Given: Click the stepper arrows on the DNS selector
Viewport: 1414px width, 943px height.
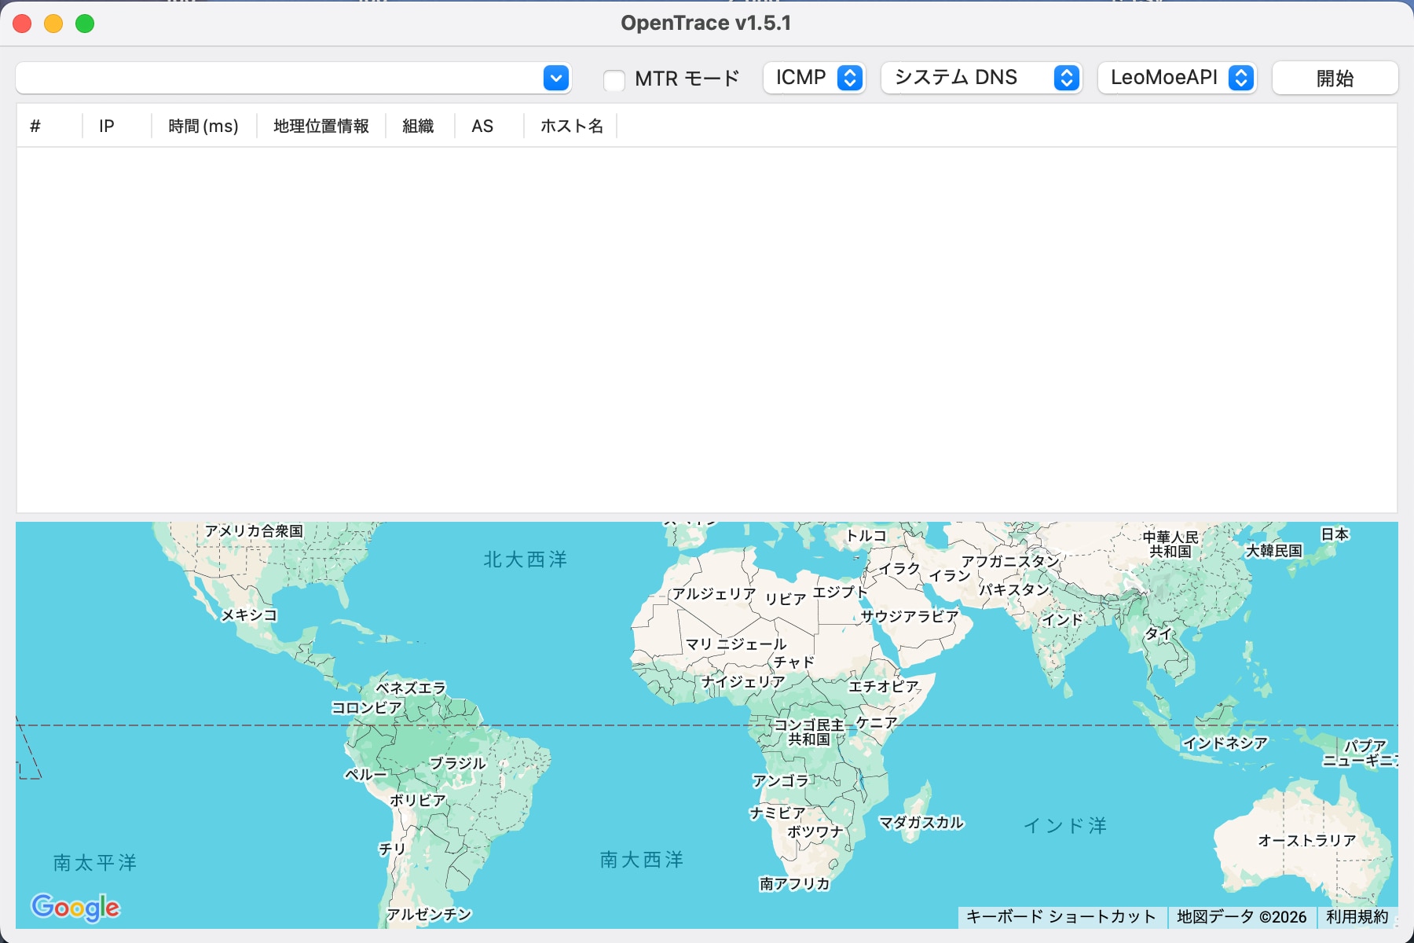Looking at the screenshot, I should [x=1066, y=78].
